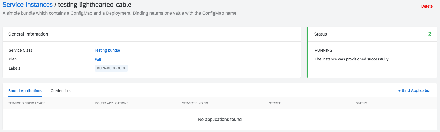Click the Status column header in table
Viewport: 440px width, 132px height.
pos(361,103)
